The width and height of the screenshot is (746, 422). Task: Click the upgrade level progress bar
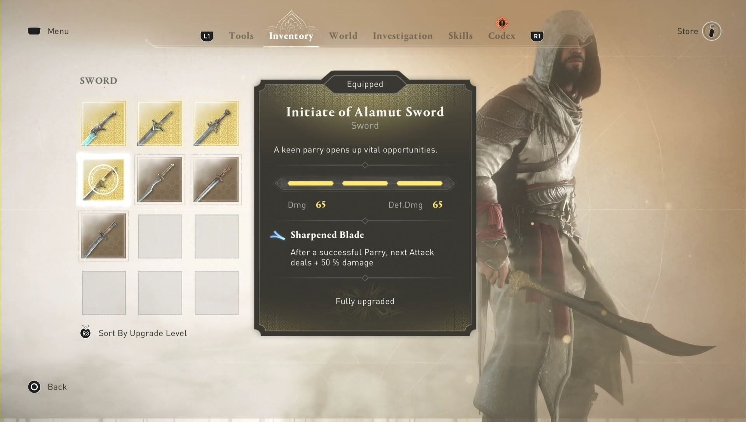(x=364, y=183)
